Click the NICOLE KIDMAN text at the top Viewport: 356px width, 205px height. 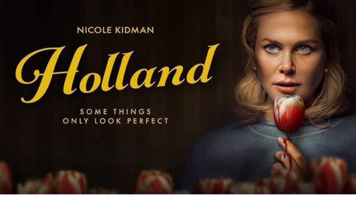(116, 30)
